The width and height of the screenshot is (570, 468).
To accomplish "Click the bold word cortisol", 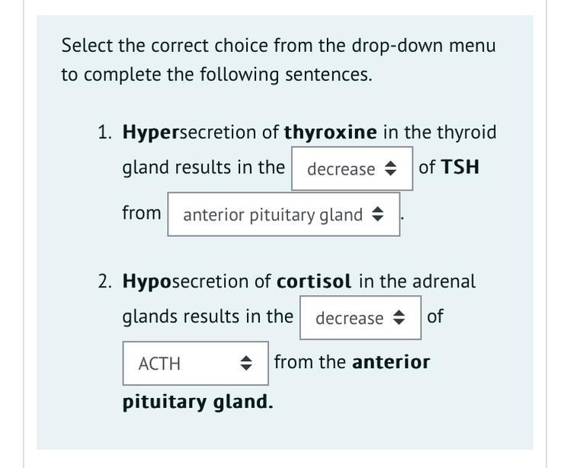I will [x=314, y=281].
